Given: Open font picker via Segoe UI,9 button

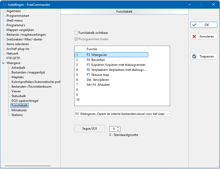Looking at the screenshot, I should pos(90,129).
